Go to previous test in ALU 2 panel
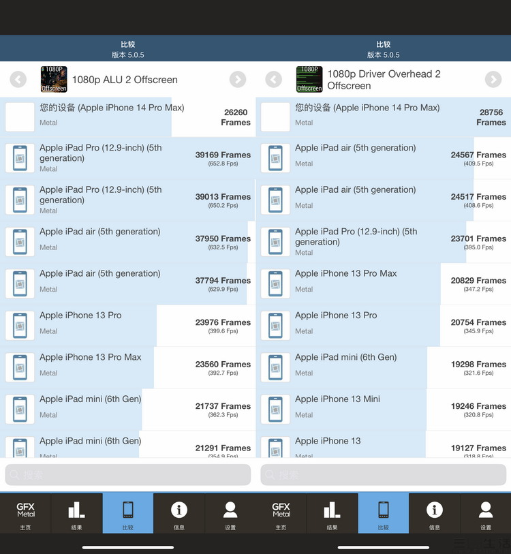Viewport: 511px width, 554px height. [x=18, y=80]
